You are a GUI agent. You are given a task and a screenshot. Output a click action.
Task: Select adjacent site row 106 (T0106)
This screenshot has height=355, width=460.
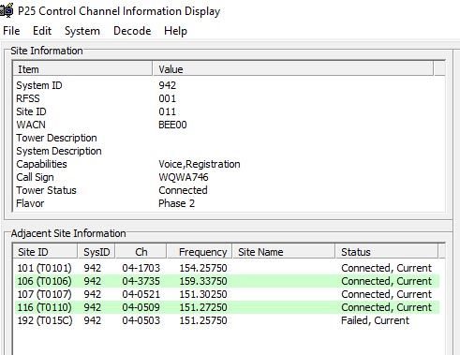pos(227,281)
